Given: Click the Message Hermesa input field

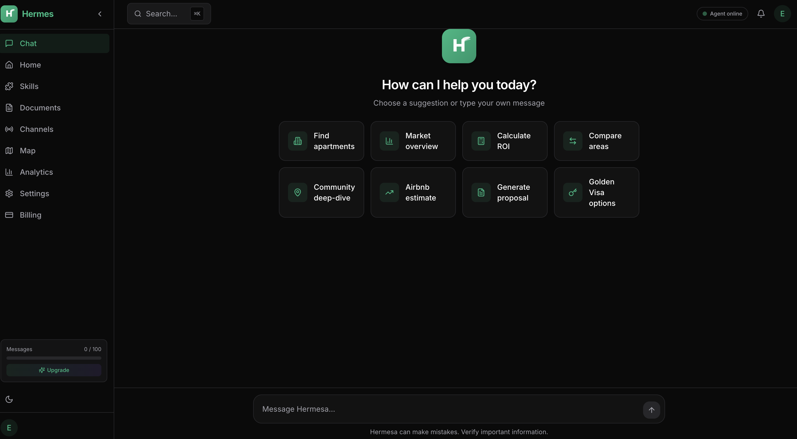Looking at the screenshot, I should pyautogui.click(x=433, y=409).
